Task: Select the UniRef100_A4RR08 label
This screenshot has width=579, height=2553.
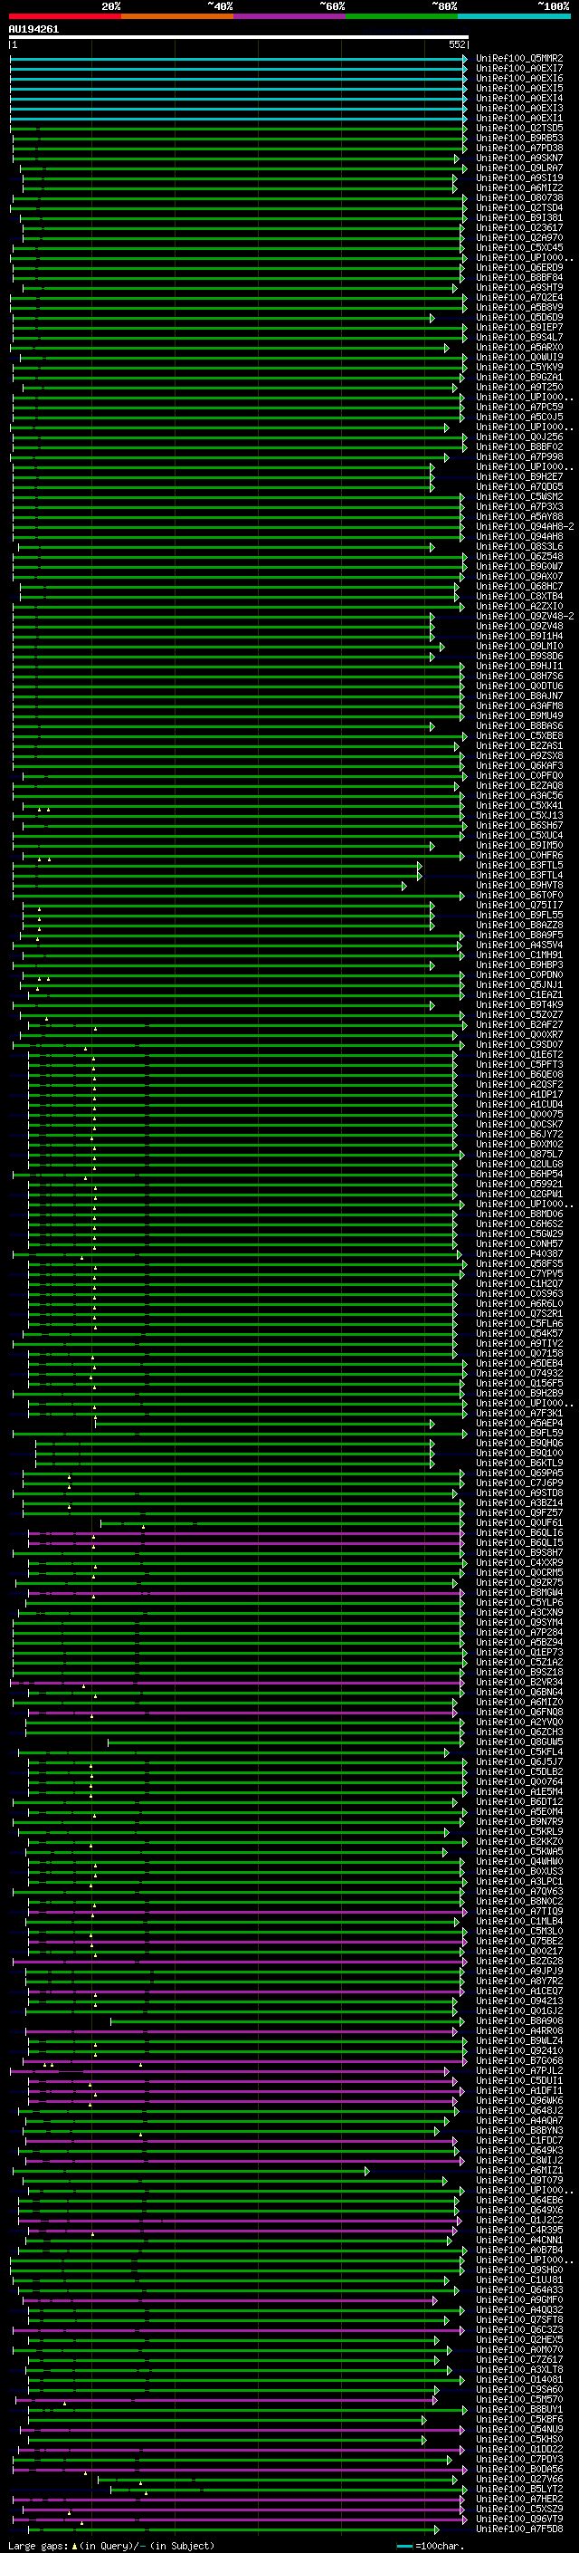Action: pos(519,2030)
